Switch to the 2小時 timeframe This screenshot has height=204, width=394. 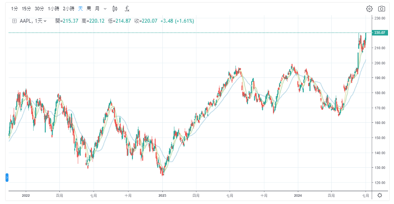[x=68, y=9]
